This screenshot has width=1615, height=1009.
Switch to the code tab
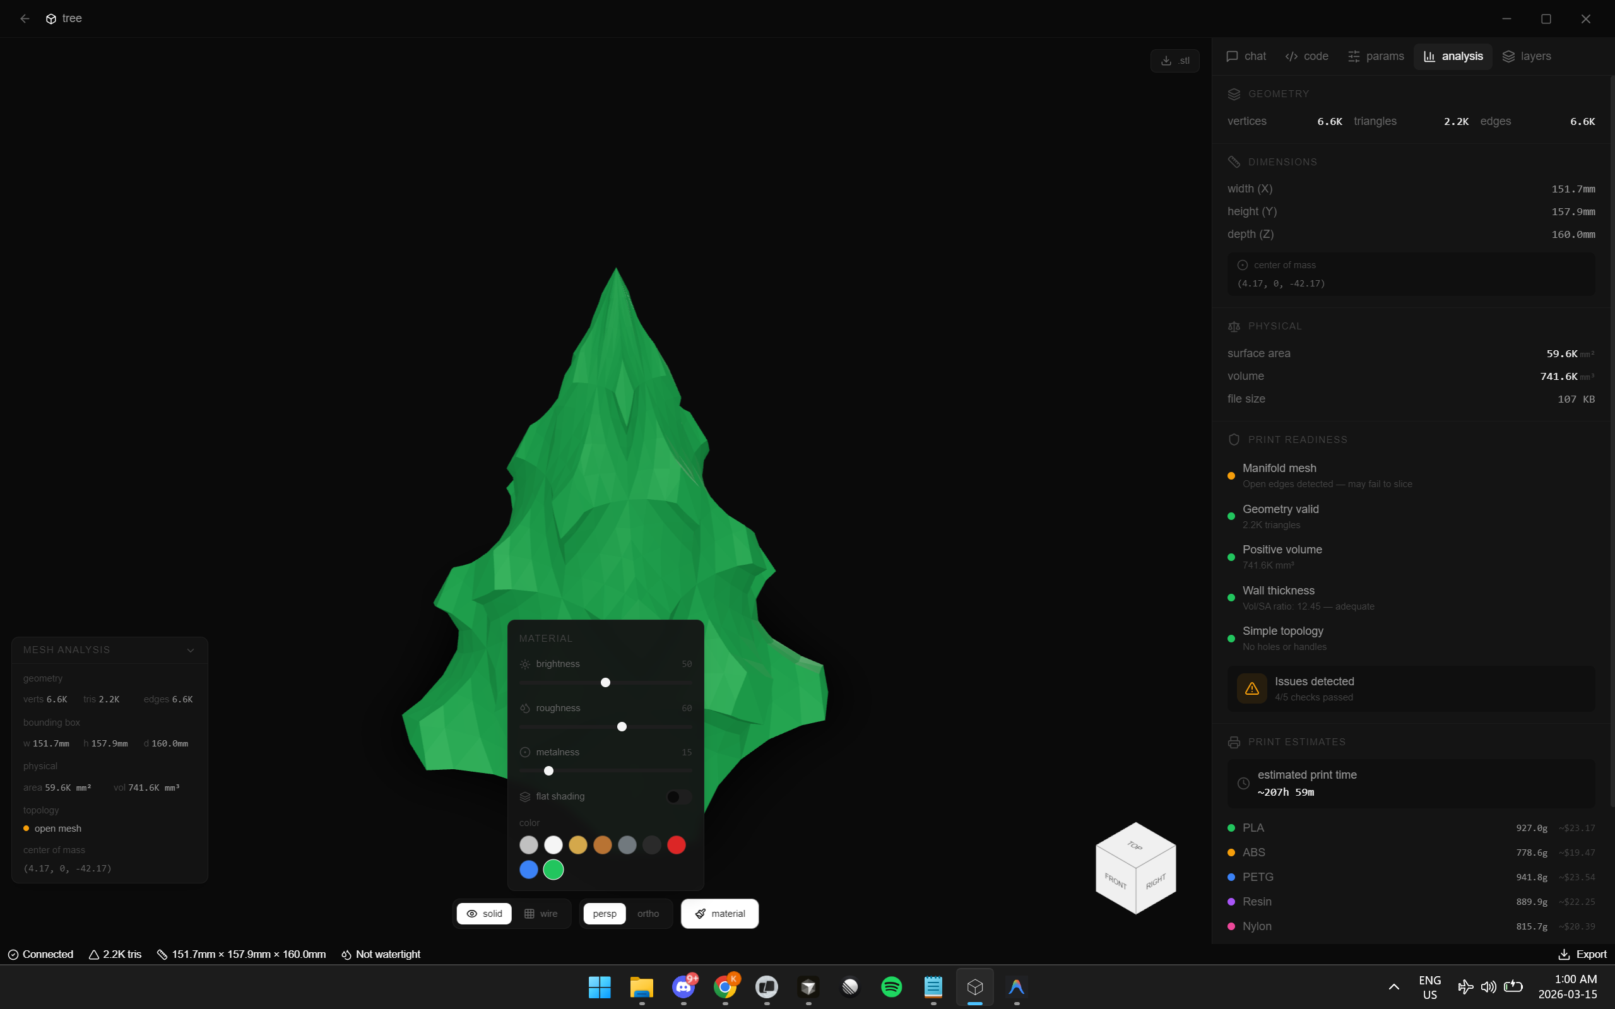pyautogui.click(x=1306, y=56)
